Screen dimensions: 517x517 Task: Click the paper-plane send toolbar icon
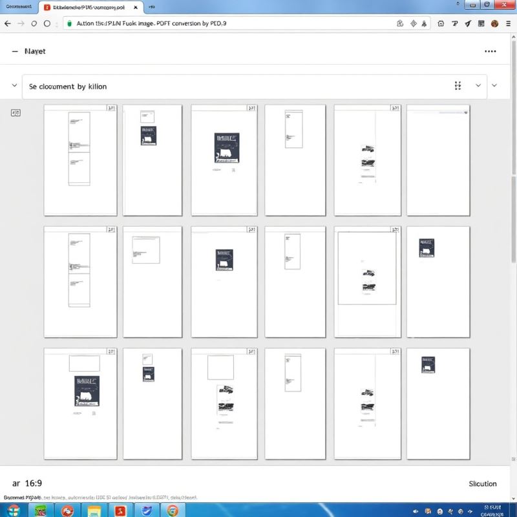(x=468, y=23)
